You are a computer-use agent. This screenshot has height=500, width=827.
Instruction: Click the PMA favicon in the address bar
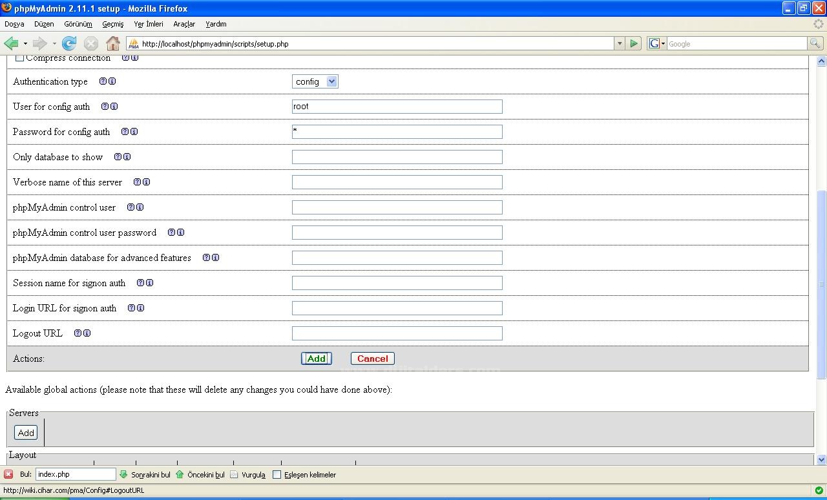[x=132, y=44]
